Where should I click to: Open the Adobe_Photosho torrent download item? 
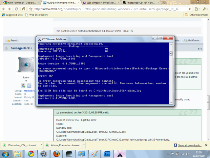click(63, 145)
